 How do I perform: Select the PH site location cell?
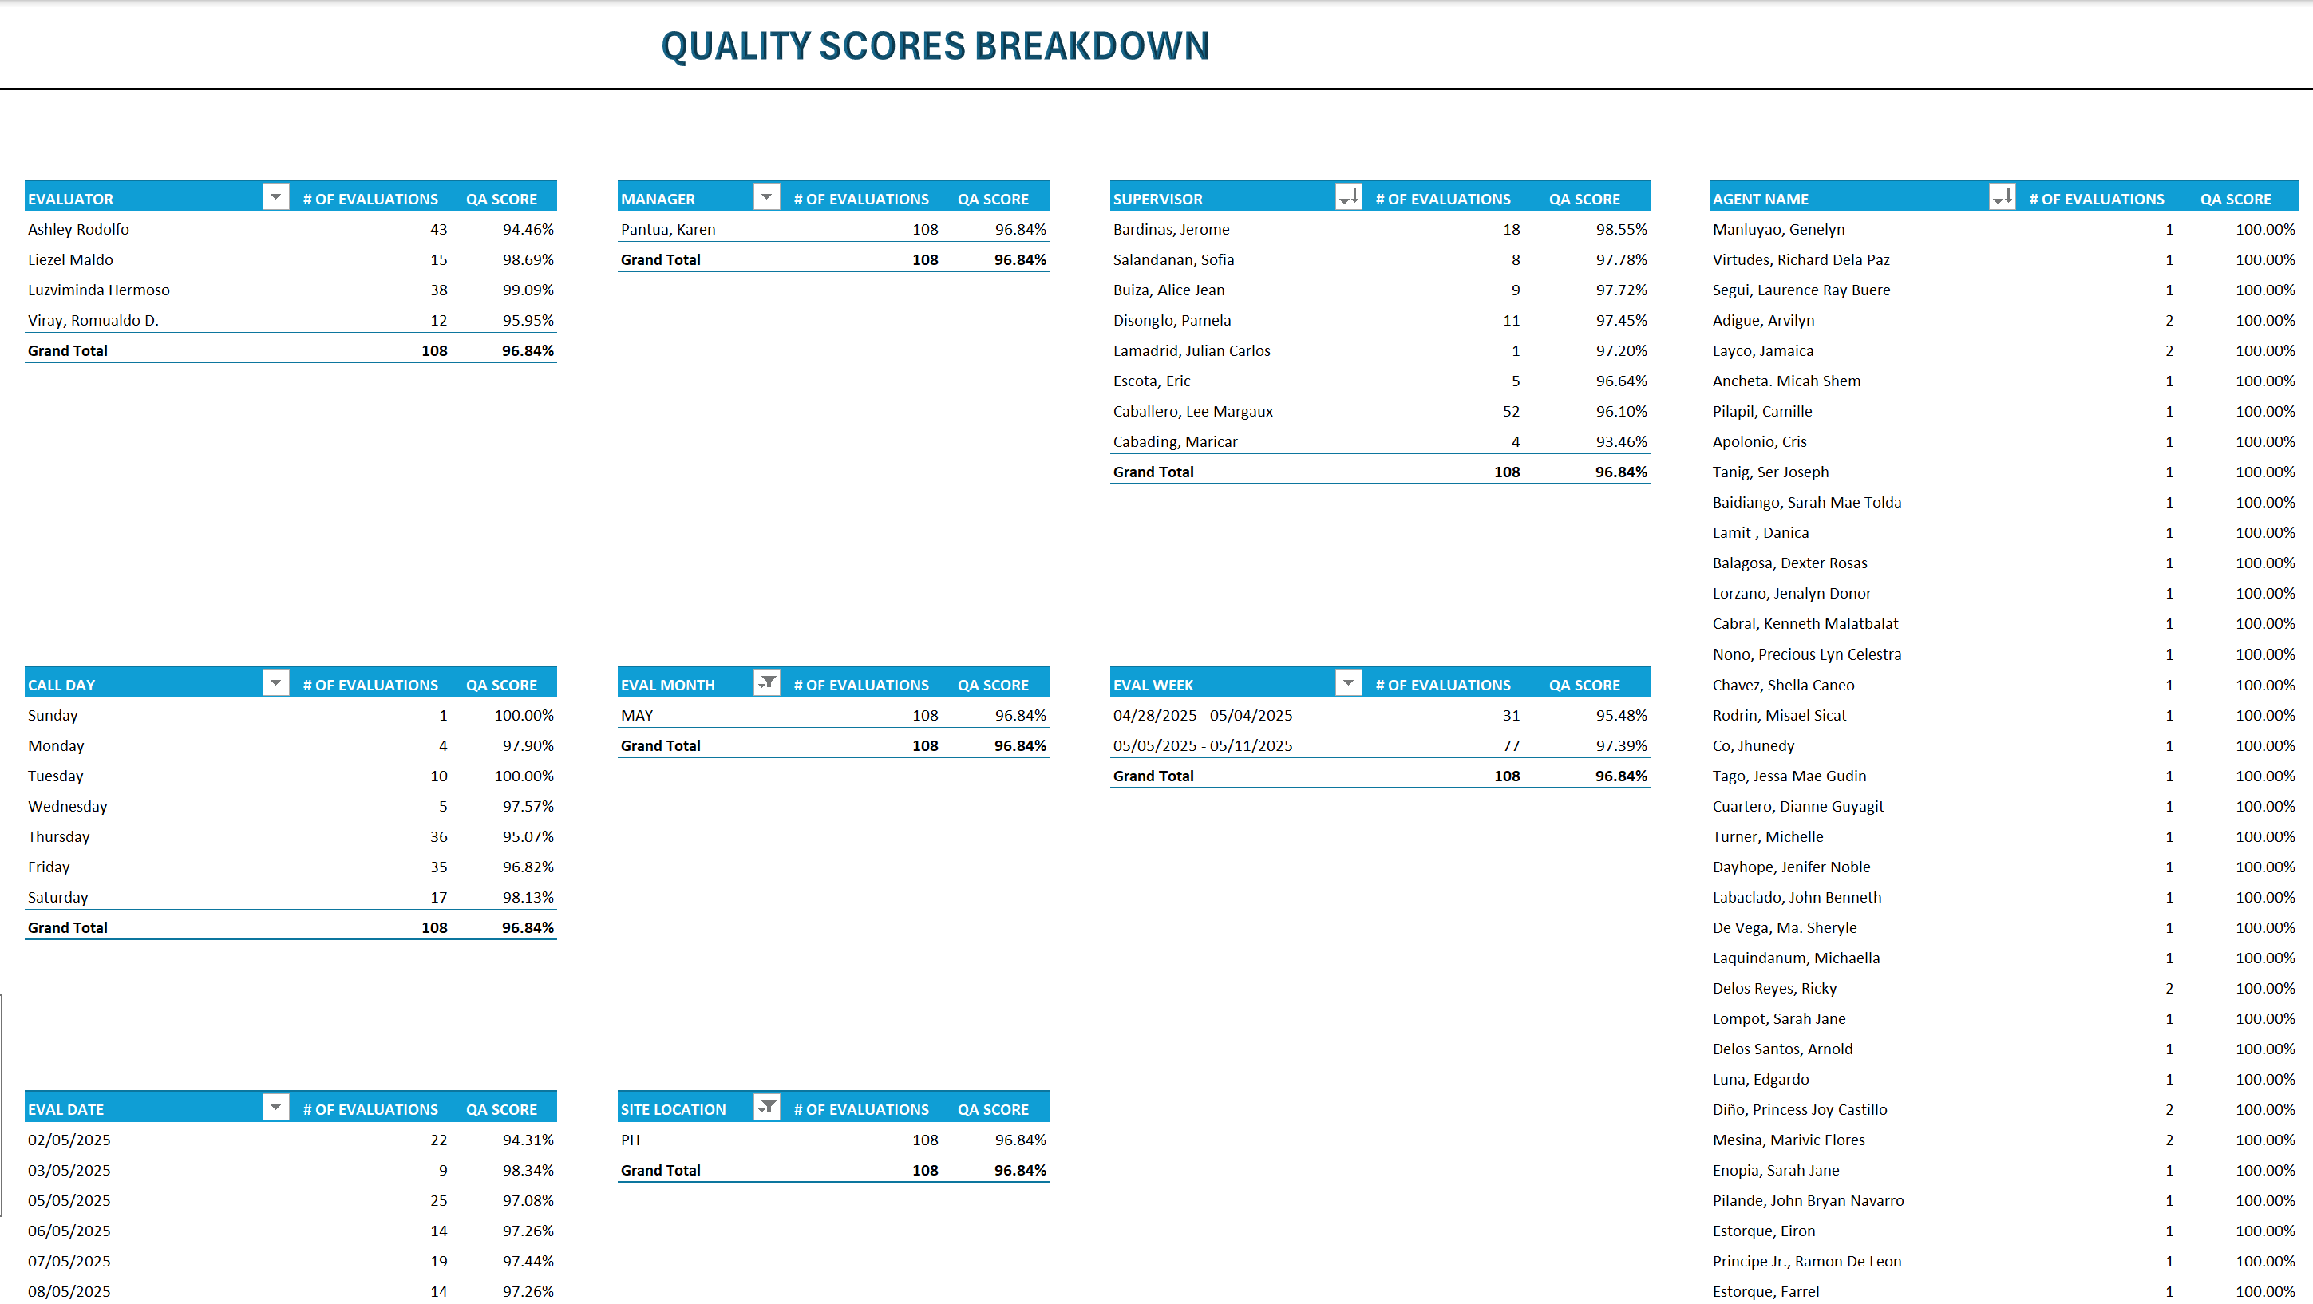point(630,1140)
